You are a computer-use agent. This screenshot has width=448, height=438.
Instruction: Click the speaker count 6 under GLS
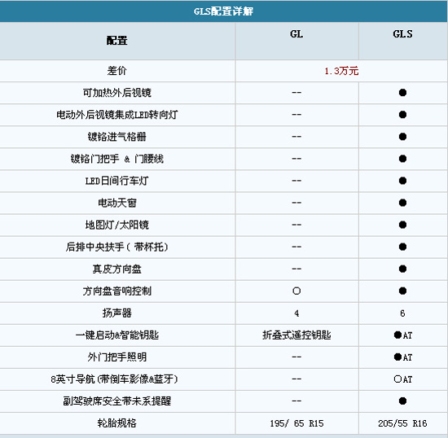(x=402, y=313)
